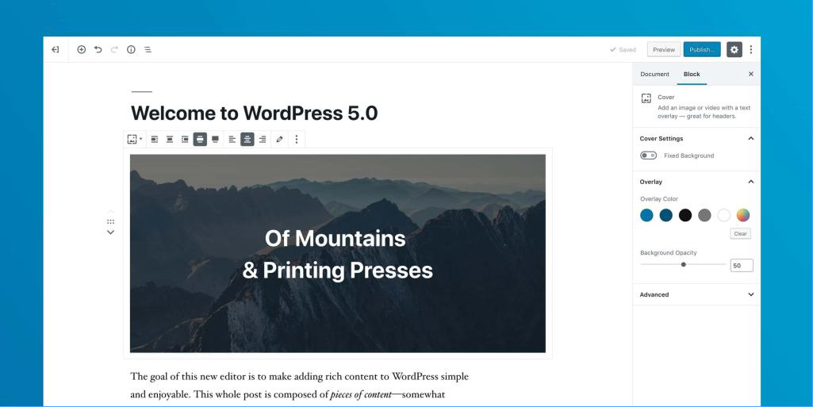Expand the Advanced panel
Screen dimensions: 813x407
[x=696, y=294]
